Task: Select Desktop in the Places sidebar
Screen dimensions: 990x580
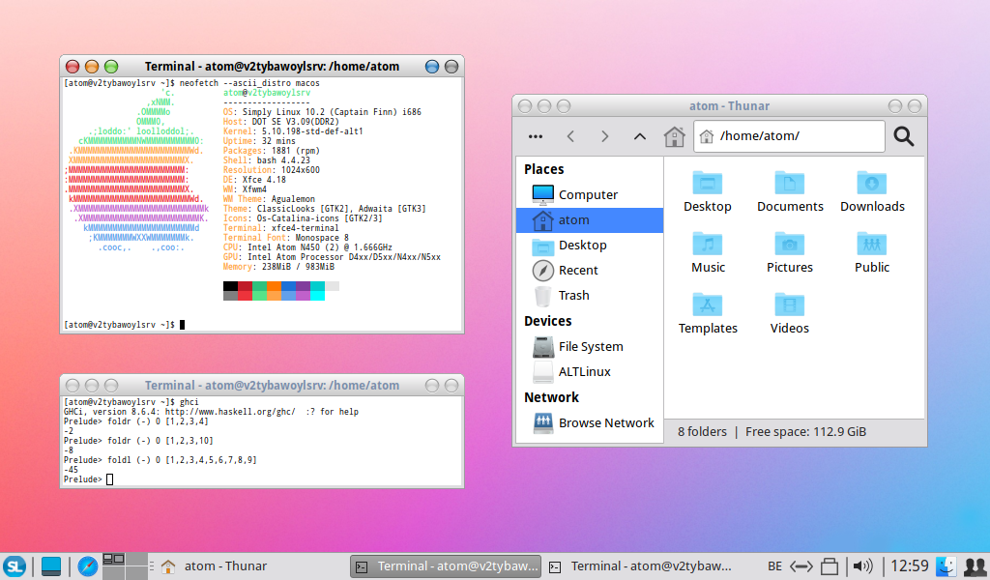Action: [590, 246]
